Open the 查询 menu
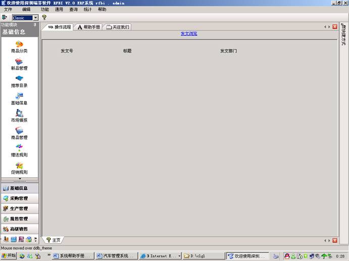The image size is (349, 261). coord(73,10)
